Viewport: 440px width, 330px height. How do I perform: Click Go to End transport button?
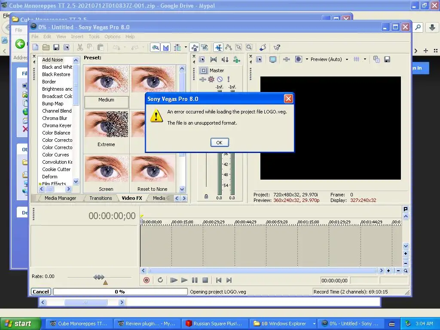tap(229, 280)
